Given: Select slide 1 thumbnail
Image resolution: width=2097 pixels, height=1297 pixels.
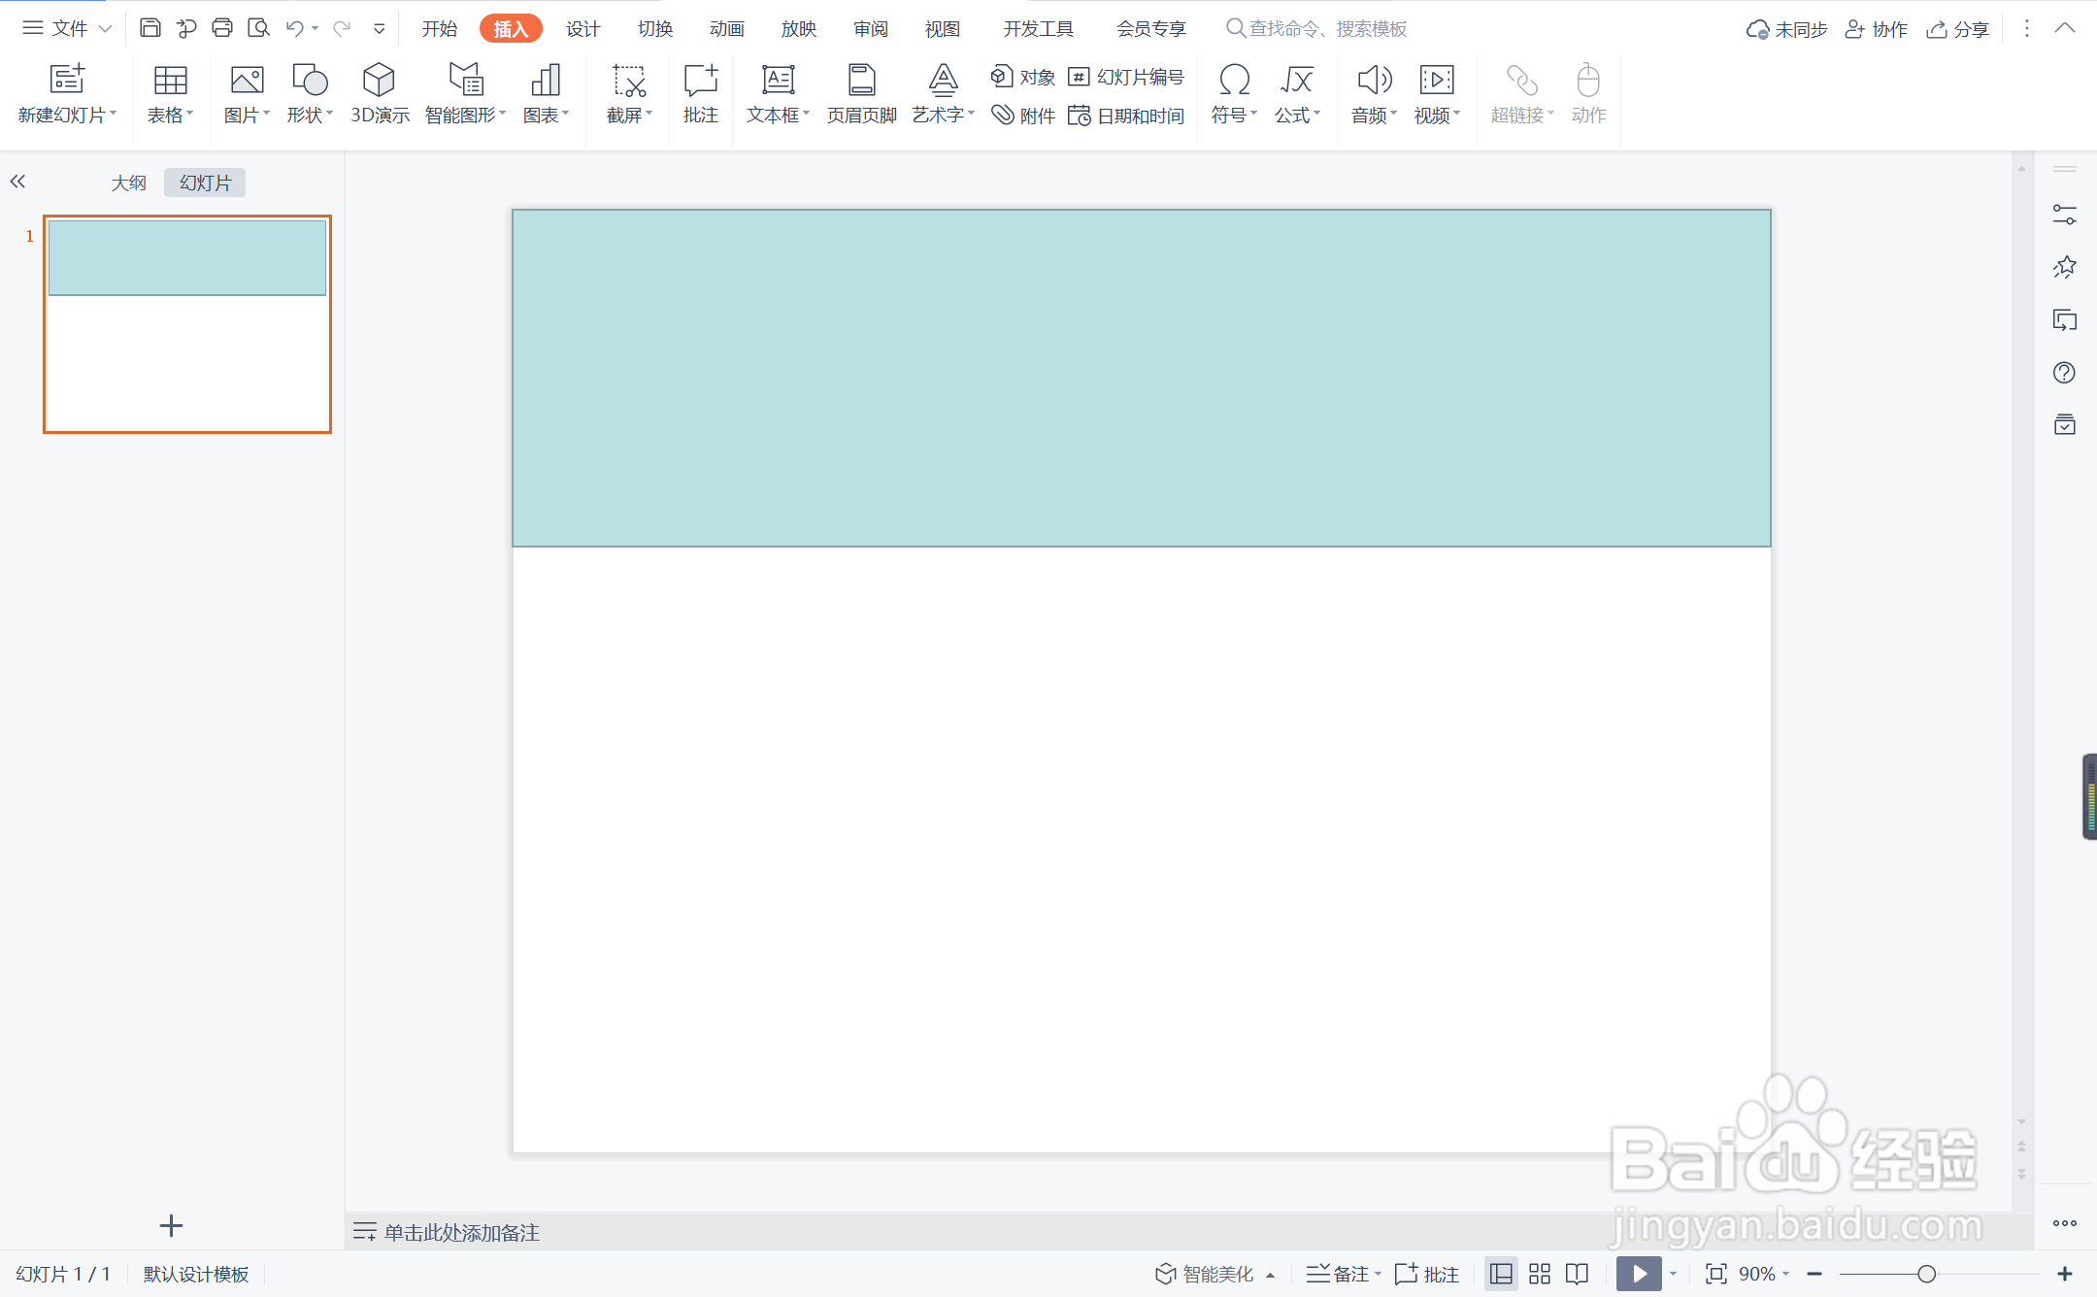Looking at the screenshot, I should (187, 324).
